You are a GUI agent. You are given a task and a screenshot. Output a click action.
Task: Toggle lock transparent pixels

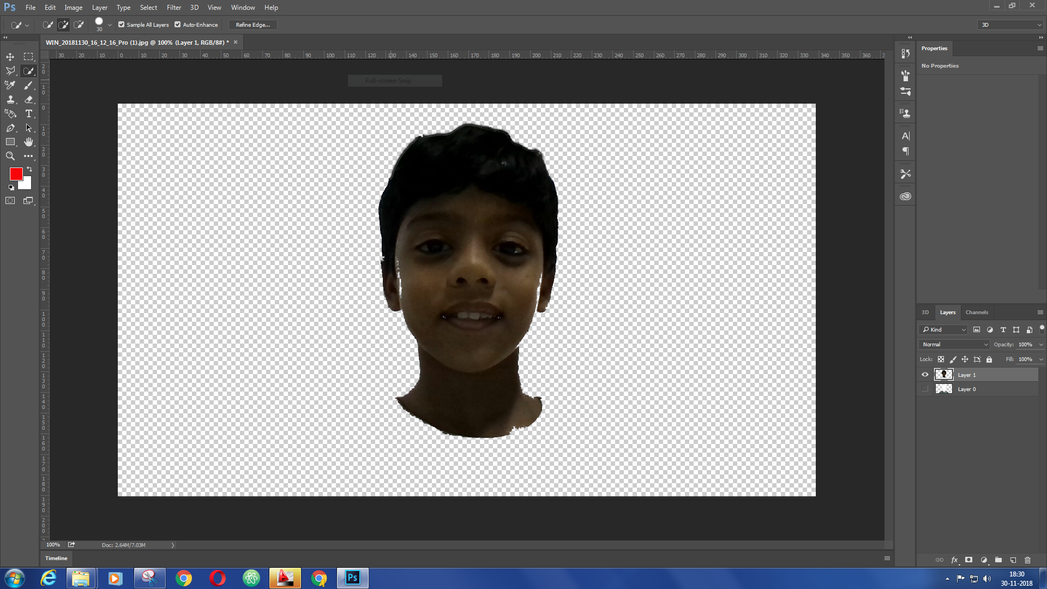(x=941, y=359)
